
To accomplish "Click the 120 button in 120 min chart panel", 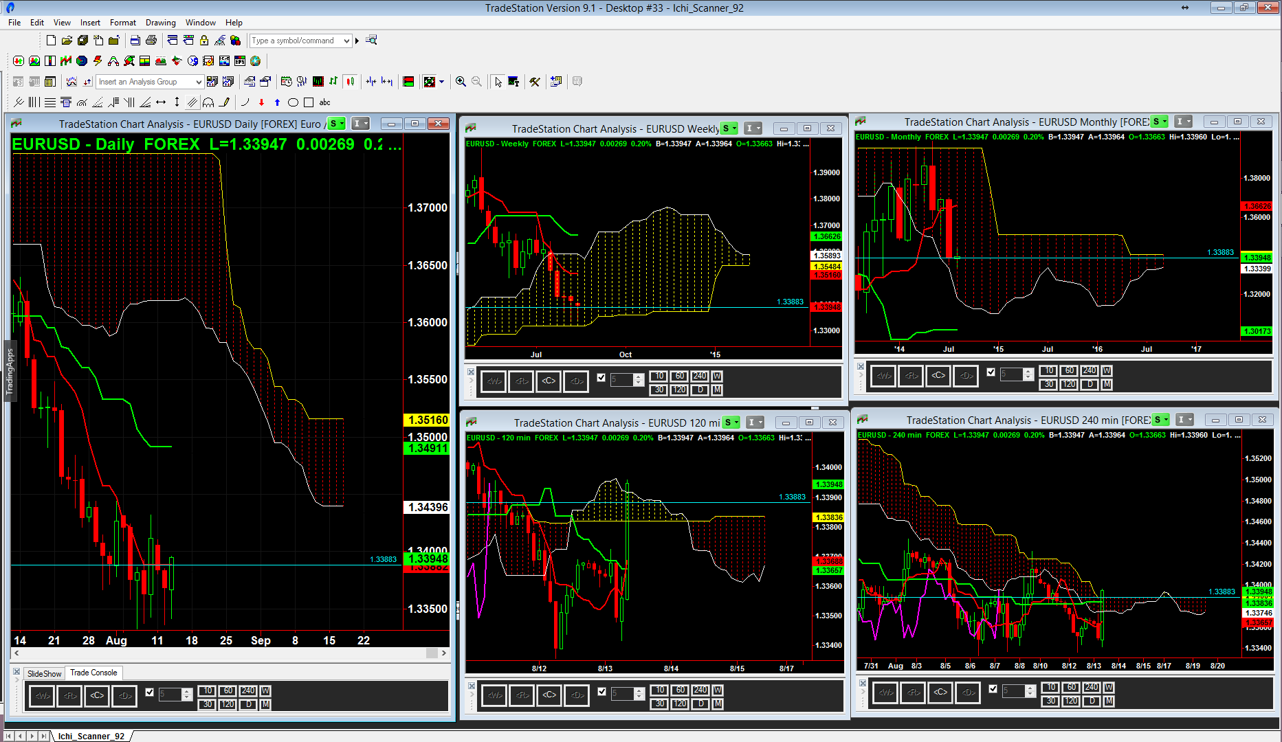I will [679, 704].
